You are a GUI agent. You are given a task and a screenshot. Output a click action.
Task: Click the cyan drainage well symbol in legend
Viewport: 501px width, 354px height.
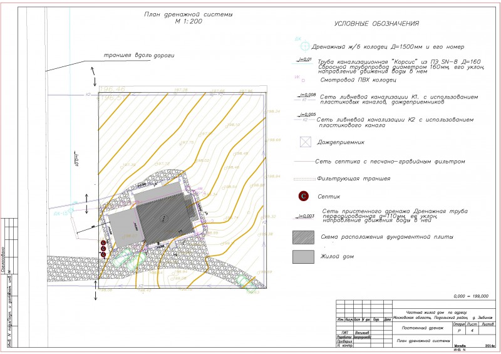tap(305, 46)
